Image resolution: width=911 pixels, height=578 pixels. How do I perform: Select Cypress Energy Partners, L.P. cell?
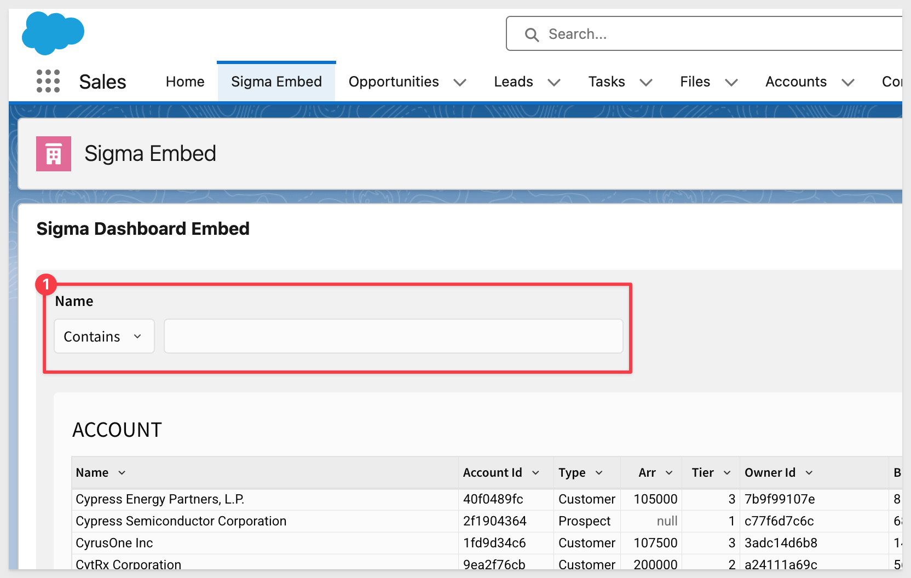(265, 499)
